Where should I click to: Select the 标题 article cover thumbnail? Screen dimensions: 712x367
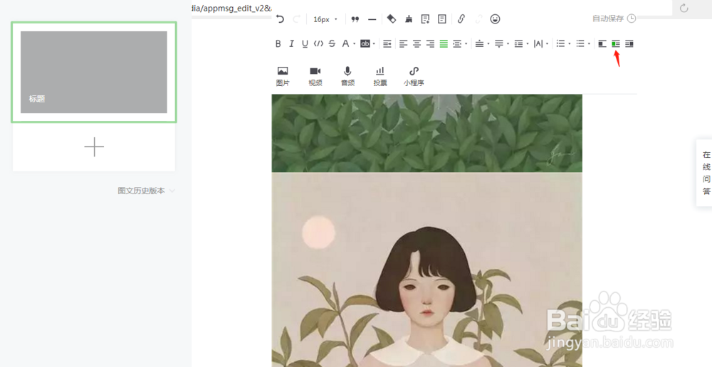coord(94,72)
